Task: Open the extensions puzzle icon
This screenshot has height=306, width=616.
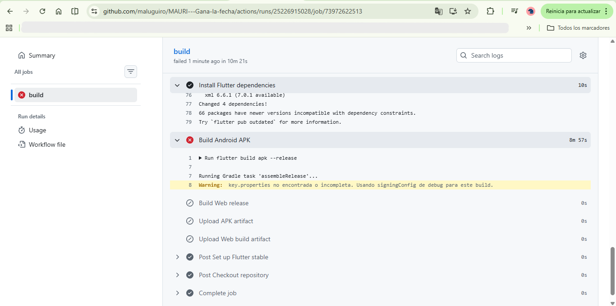Action: point(490,11)
